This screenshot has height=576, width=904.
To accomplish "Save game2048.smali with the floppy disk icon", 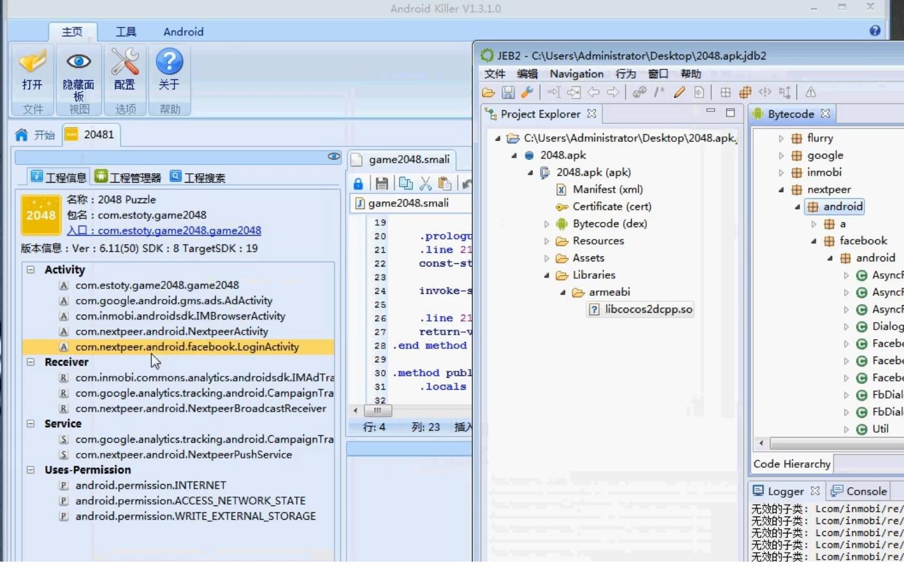I will [382, 183].
